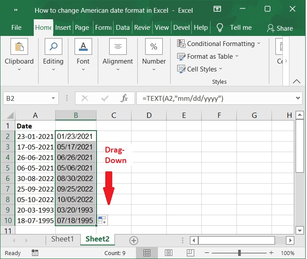Viewport: 307px width, 259px height.
Task: Click the Share button
Action: [x=280, y=28]
